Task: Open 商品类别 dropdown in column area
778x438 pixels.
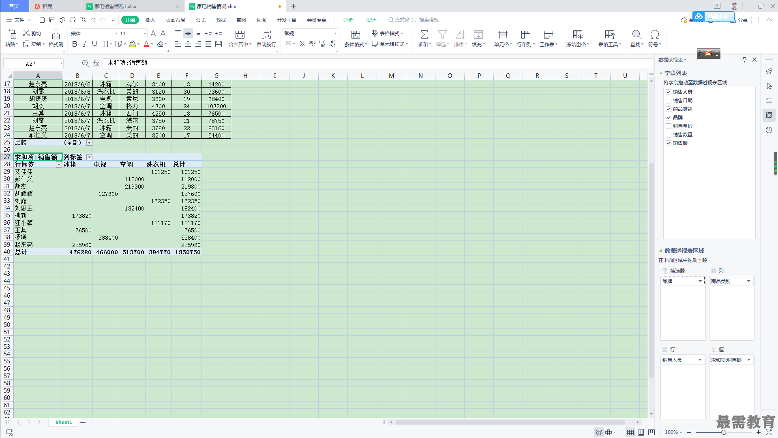Action: 748,281
